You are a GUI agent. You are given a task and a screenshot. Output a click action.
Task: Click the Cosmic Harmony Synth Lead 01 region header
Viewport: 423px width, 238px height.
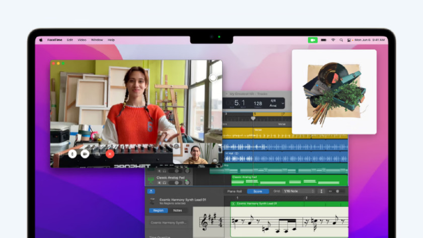tap(289, 204)
